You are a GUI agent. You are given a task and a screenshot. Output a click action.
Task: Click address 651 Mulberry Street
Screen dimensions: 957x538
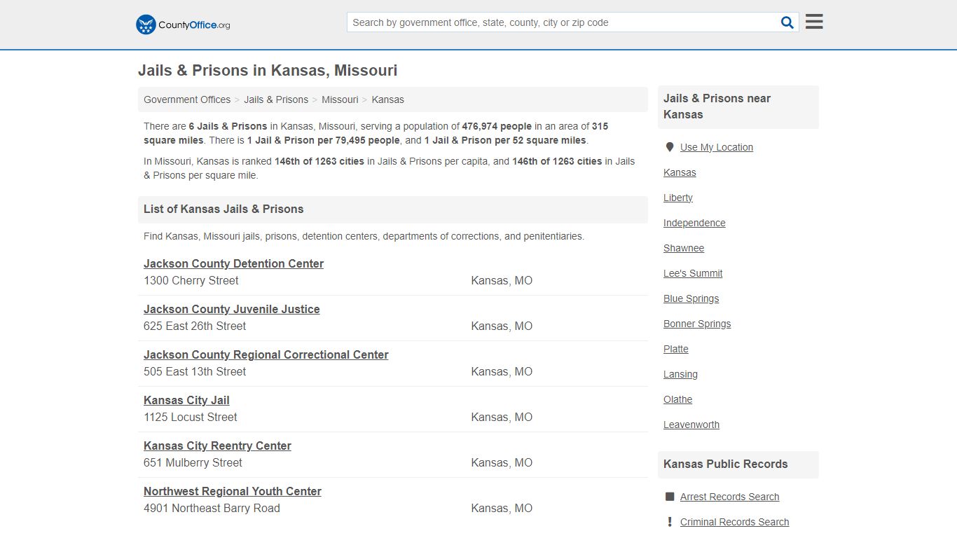coord(193,462)
